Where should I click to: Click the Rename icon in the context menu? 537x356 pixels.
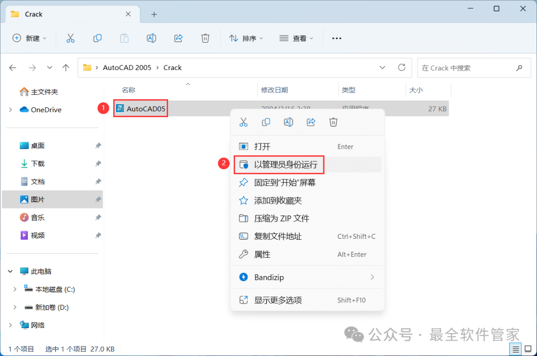288,122
